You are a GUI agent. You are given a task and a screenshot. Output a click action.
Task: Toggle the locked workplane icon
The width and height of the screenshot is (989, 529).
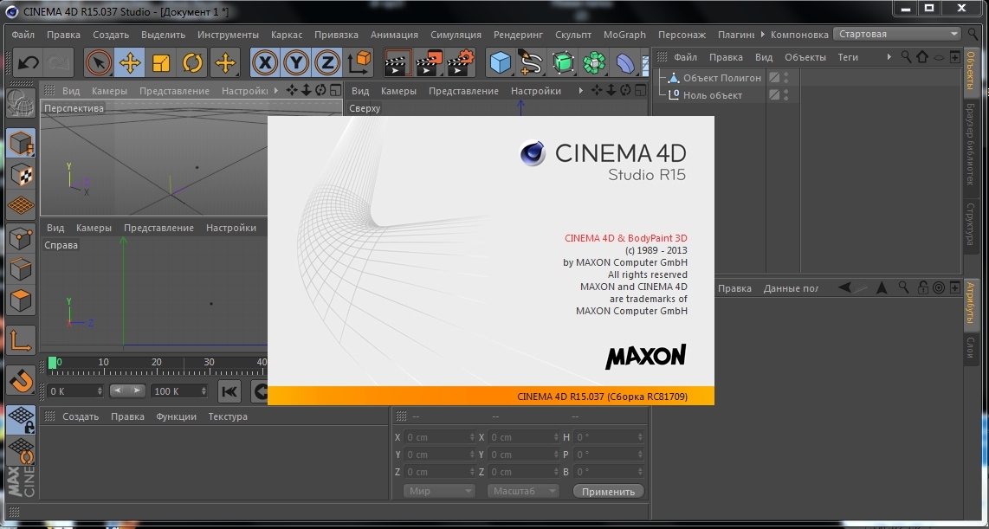point(21,419)
